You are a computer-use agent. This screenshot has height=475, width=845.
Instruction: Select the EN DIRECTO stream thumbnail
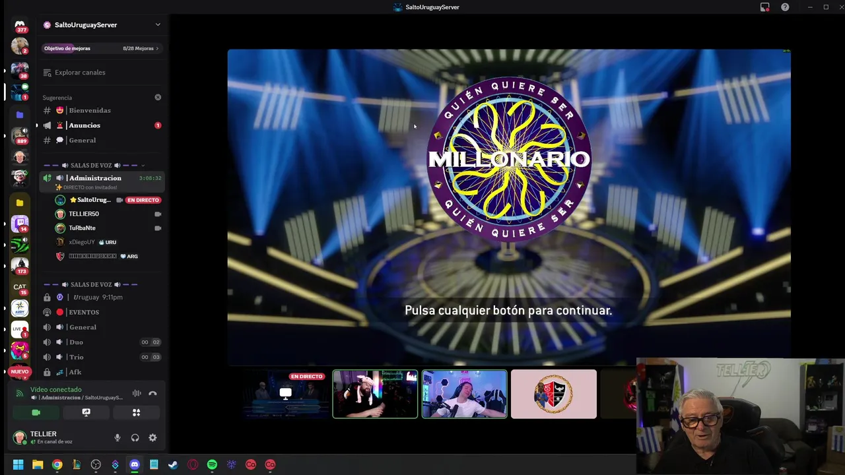coord(286,394)
